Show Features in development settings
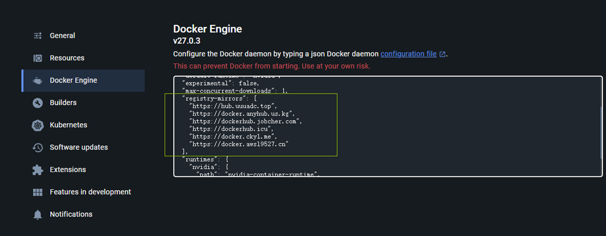Screen dimensions: 606x236 (83, 192)
